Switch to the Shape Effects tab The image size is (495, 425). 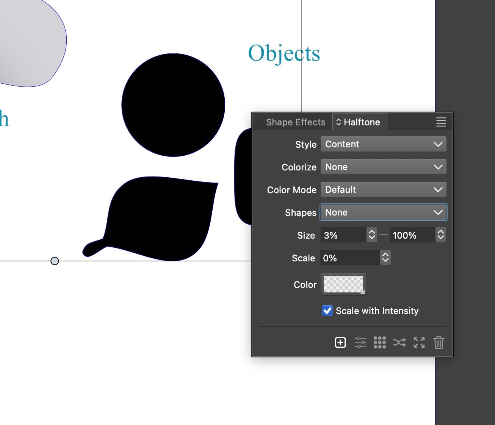pyautogui.click(x=296, y=122)
